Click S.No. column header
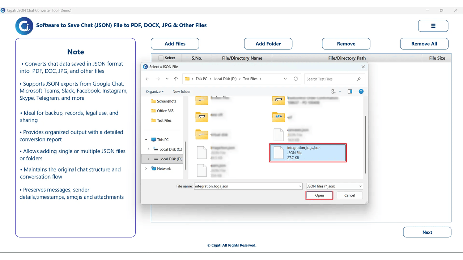Viewport: 463px width, 260px height. [x=197, y=58]
